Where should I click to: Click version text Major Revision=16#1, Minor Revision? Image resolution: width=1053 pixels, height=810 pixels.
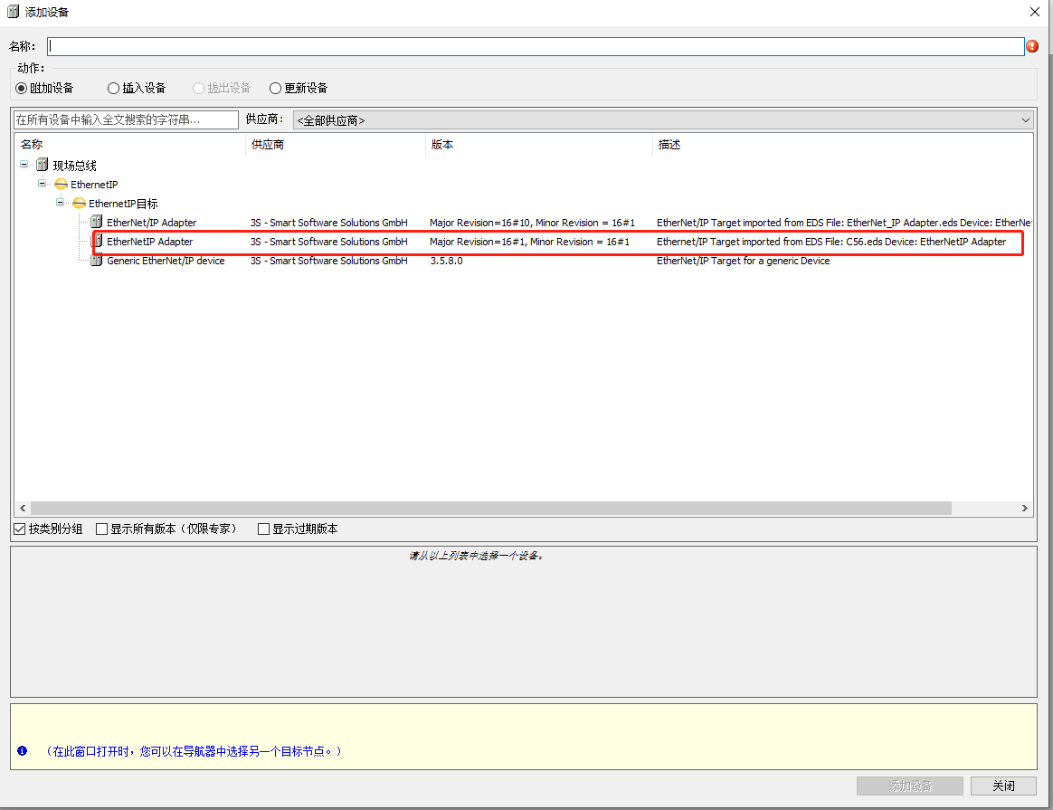(x=529, y=241)
